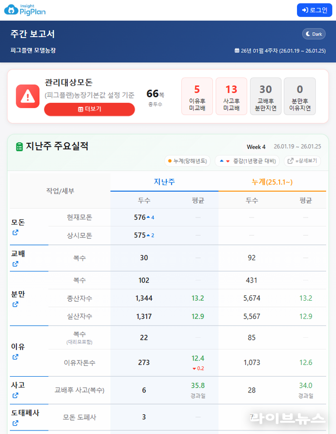Click the green clipboard icon beside 지난주 주요실적
Screen dimensions: 336x434
tap(19, 147)
